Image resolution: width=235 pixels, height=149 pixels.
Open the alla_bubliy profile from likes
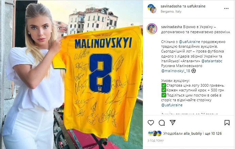(193, 133)
